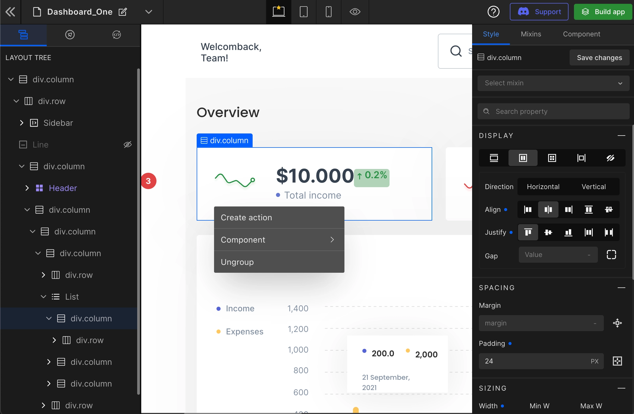Collapse the List tree node

click(x=43, y=297)
